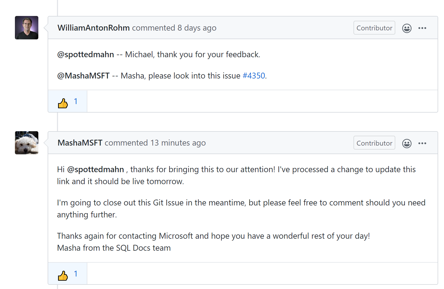Open the MashaMSFT author name in header
The image size is (444, 289).
click(x=80, y=143)
